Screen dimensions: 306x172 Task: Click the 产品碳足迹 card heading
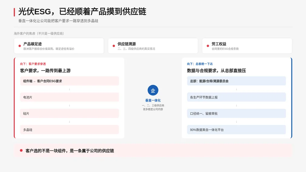click(x=33, y=44)
